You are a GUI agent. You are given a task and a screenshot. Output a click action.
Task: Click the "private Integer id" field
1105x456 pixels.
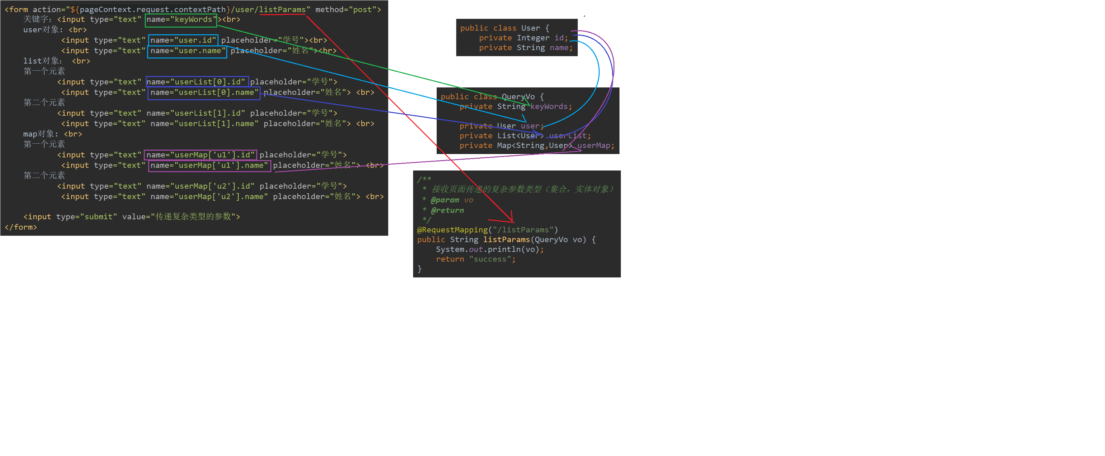(523, 38)
